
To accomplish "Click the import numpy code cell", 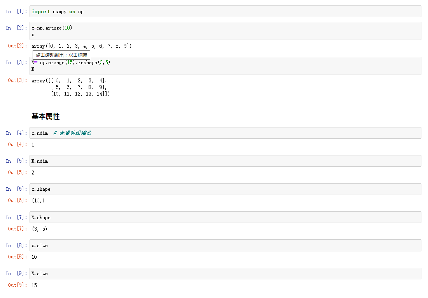I will pos(225,12).
